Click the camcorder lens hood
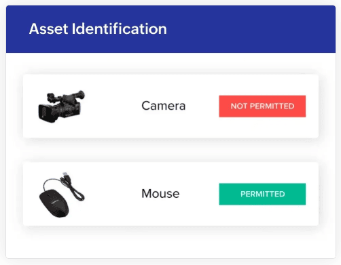The image size is (341, 265). click(45, 114)
